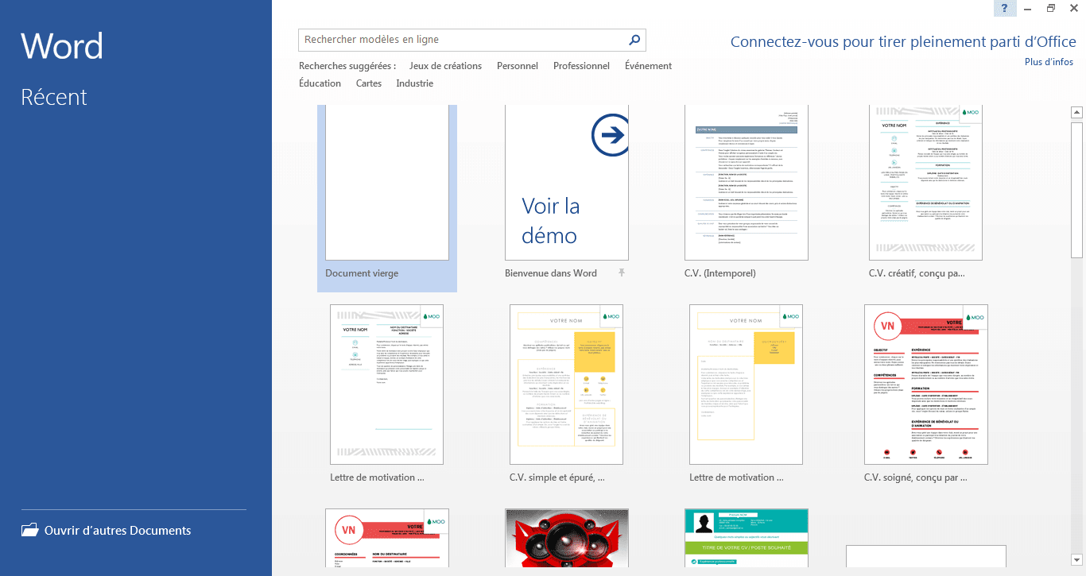Select the Industrie suggested search
The height and width of the screenshot is (576, 1086).
pyautogui.click(x=415, y=83)
